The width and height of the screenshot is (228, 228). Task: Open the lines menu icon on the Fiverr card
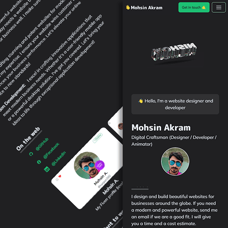[57, 180]
